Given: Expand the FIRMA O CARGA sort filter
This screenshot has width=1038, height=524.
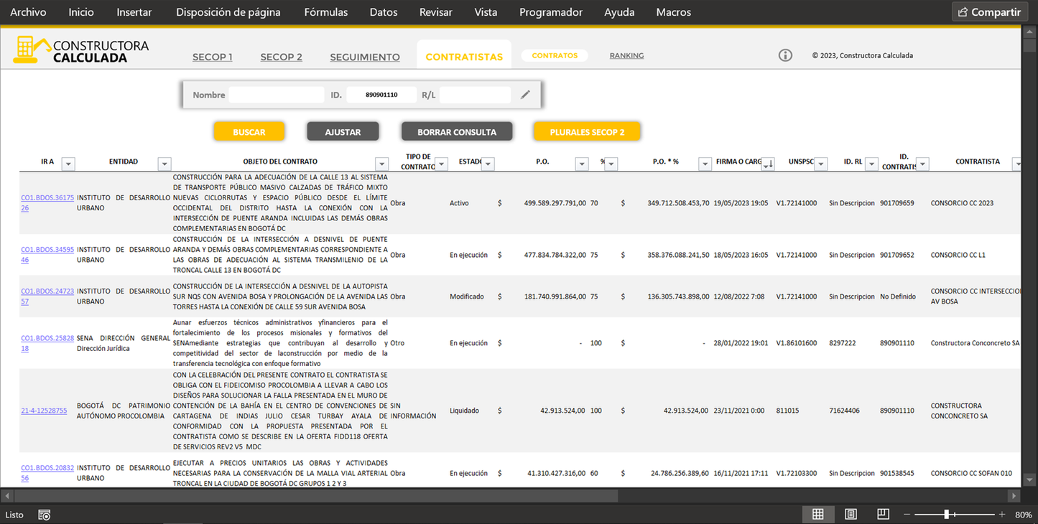Looking at the screenshot, I should 768,164.
